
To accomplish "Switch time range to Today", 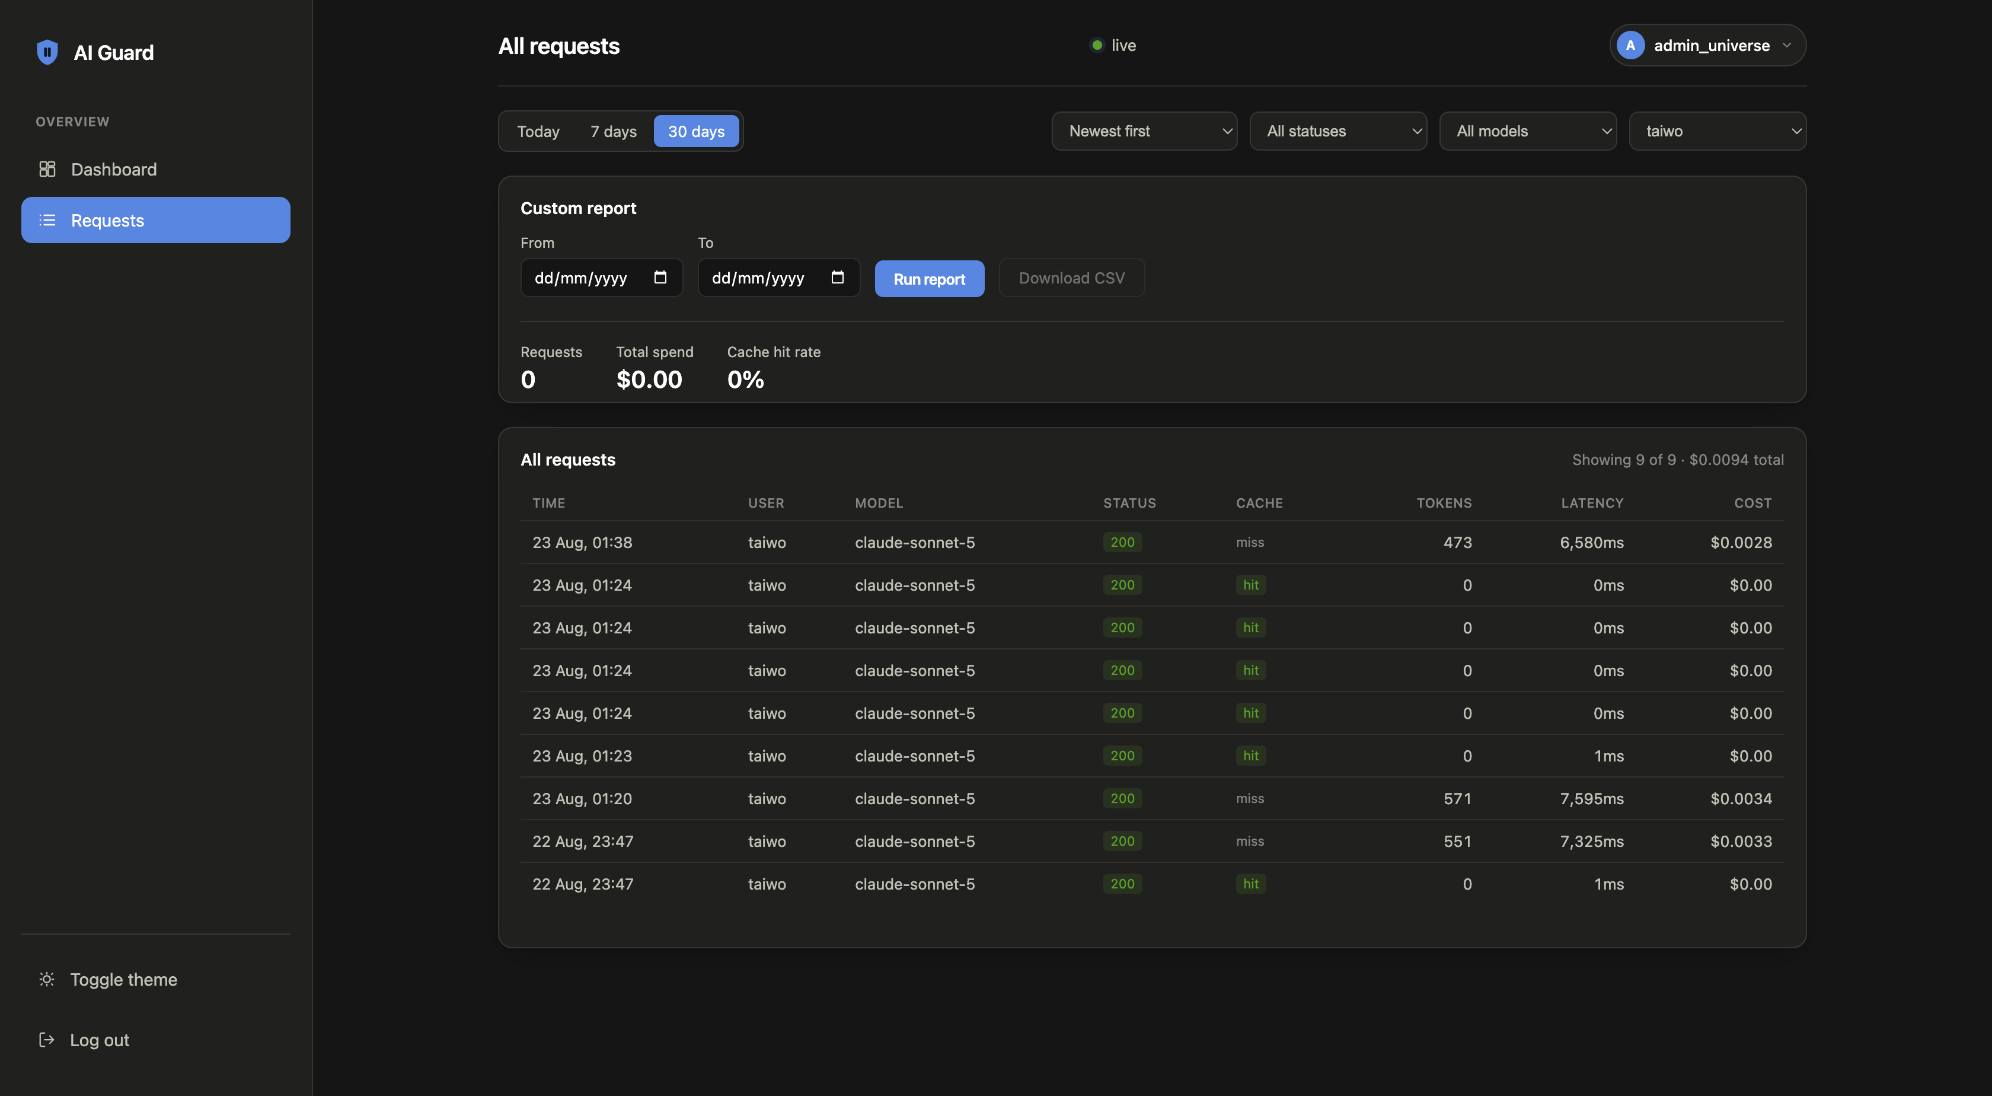I will click(x=538, y=132).
